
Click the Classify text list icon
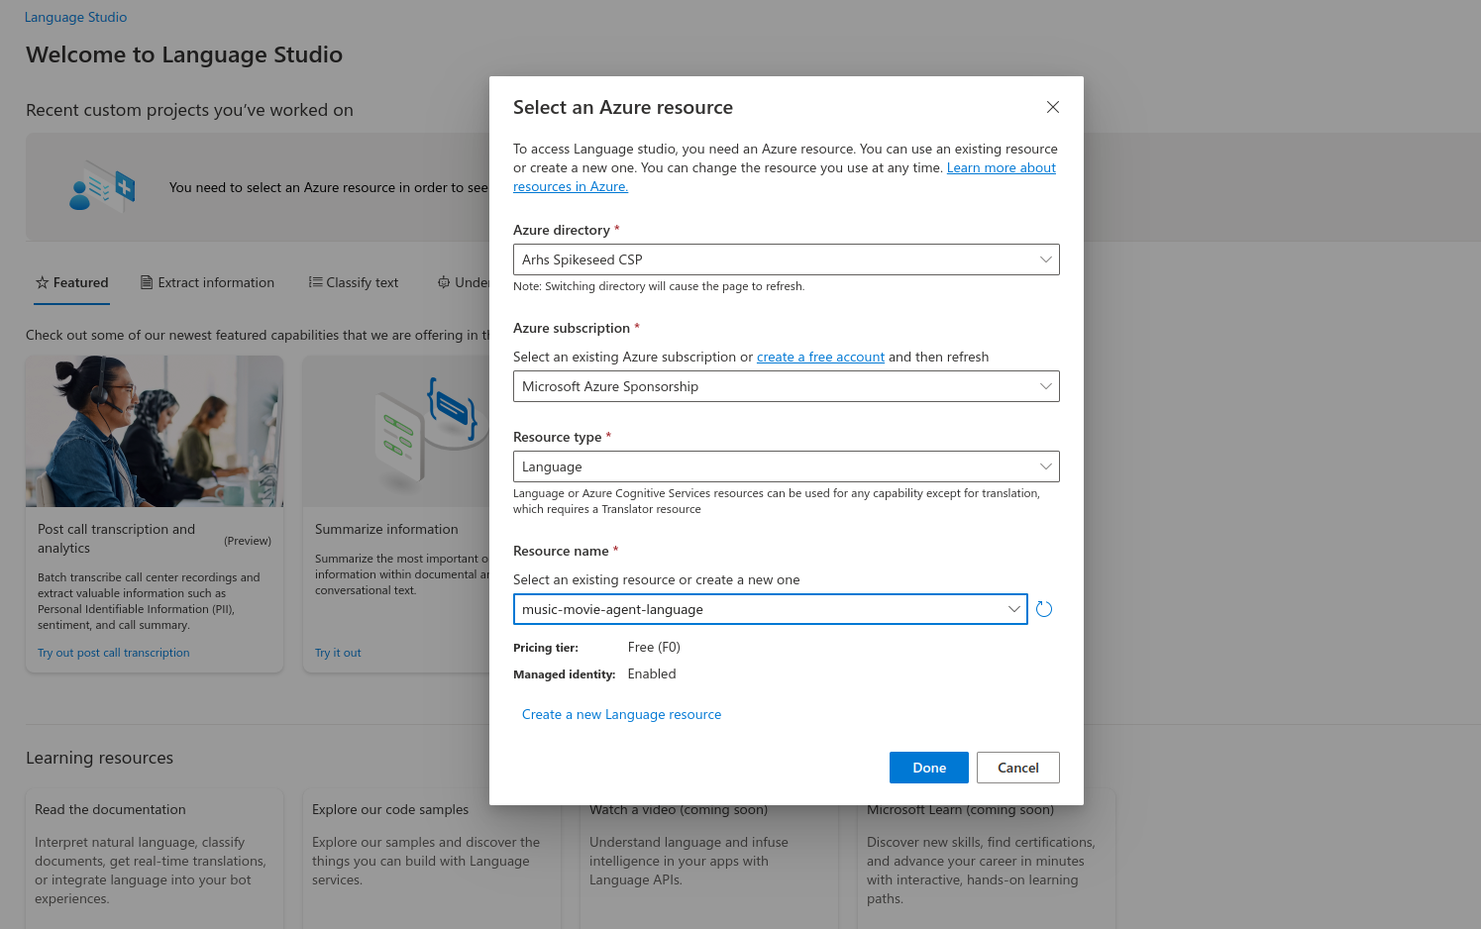pos(315,282)
